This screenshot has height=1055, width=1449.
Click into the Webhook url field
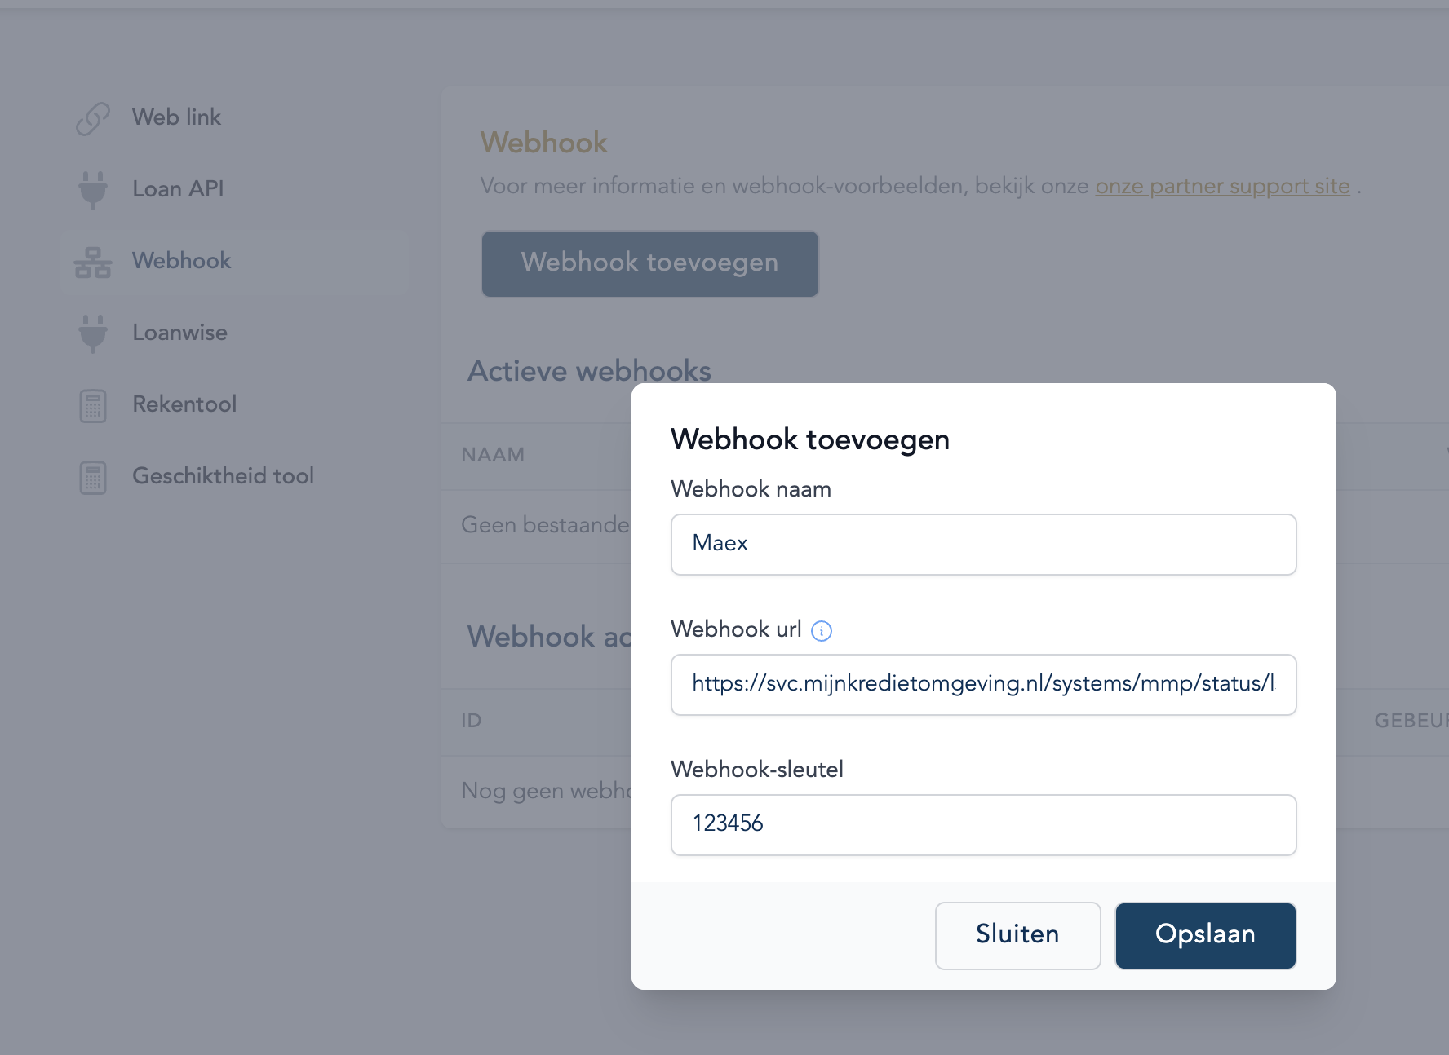(x=983, y=685)
